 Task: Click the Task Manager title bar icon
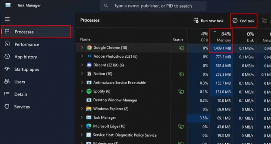pos(8,5)
